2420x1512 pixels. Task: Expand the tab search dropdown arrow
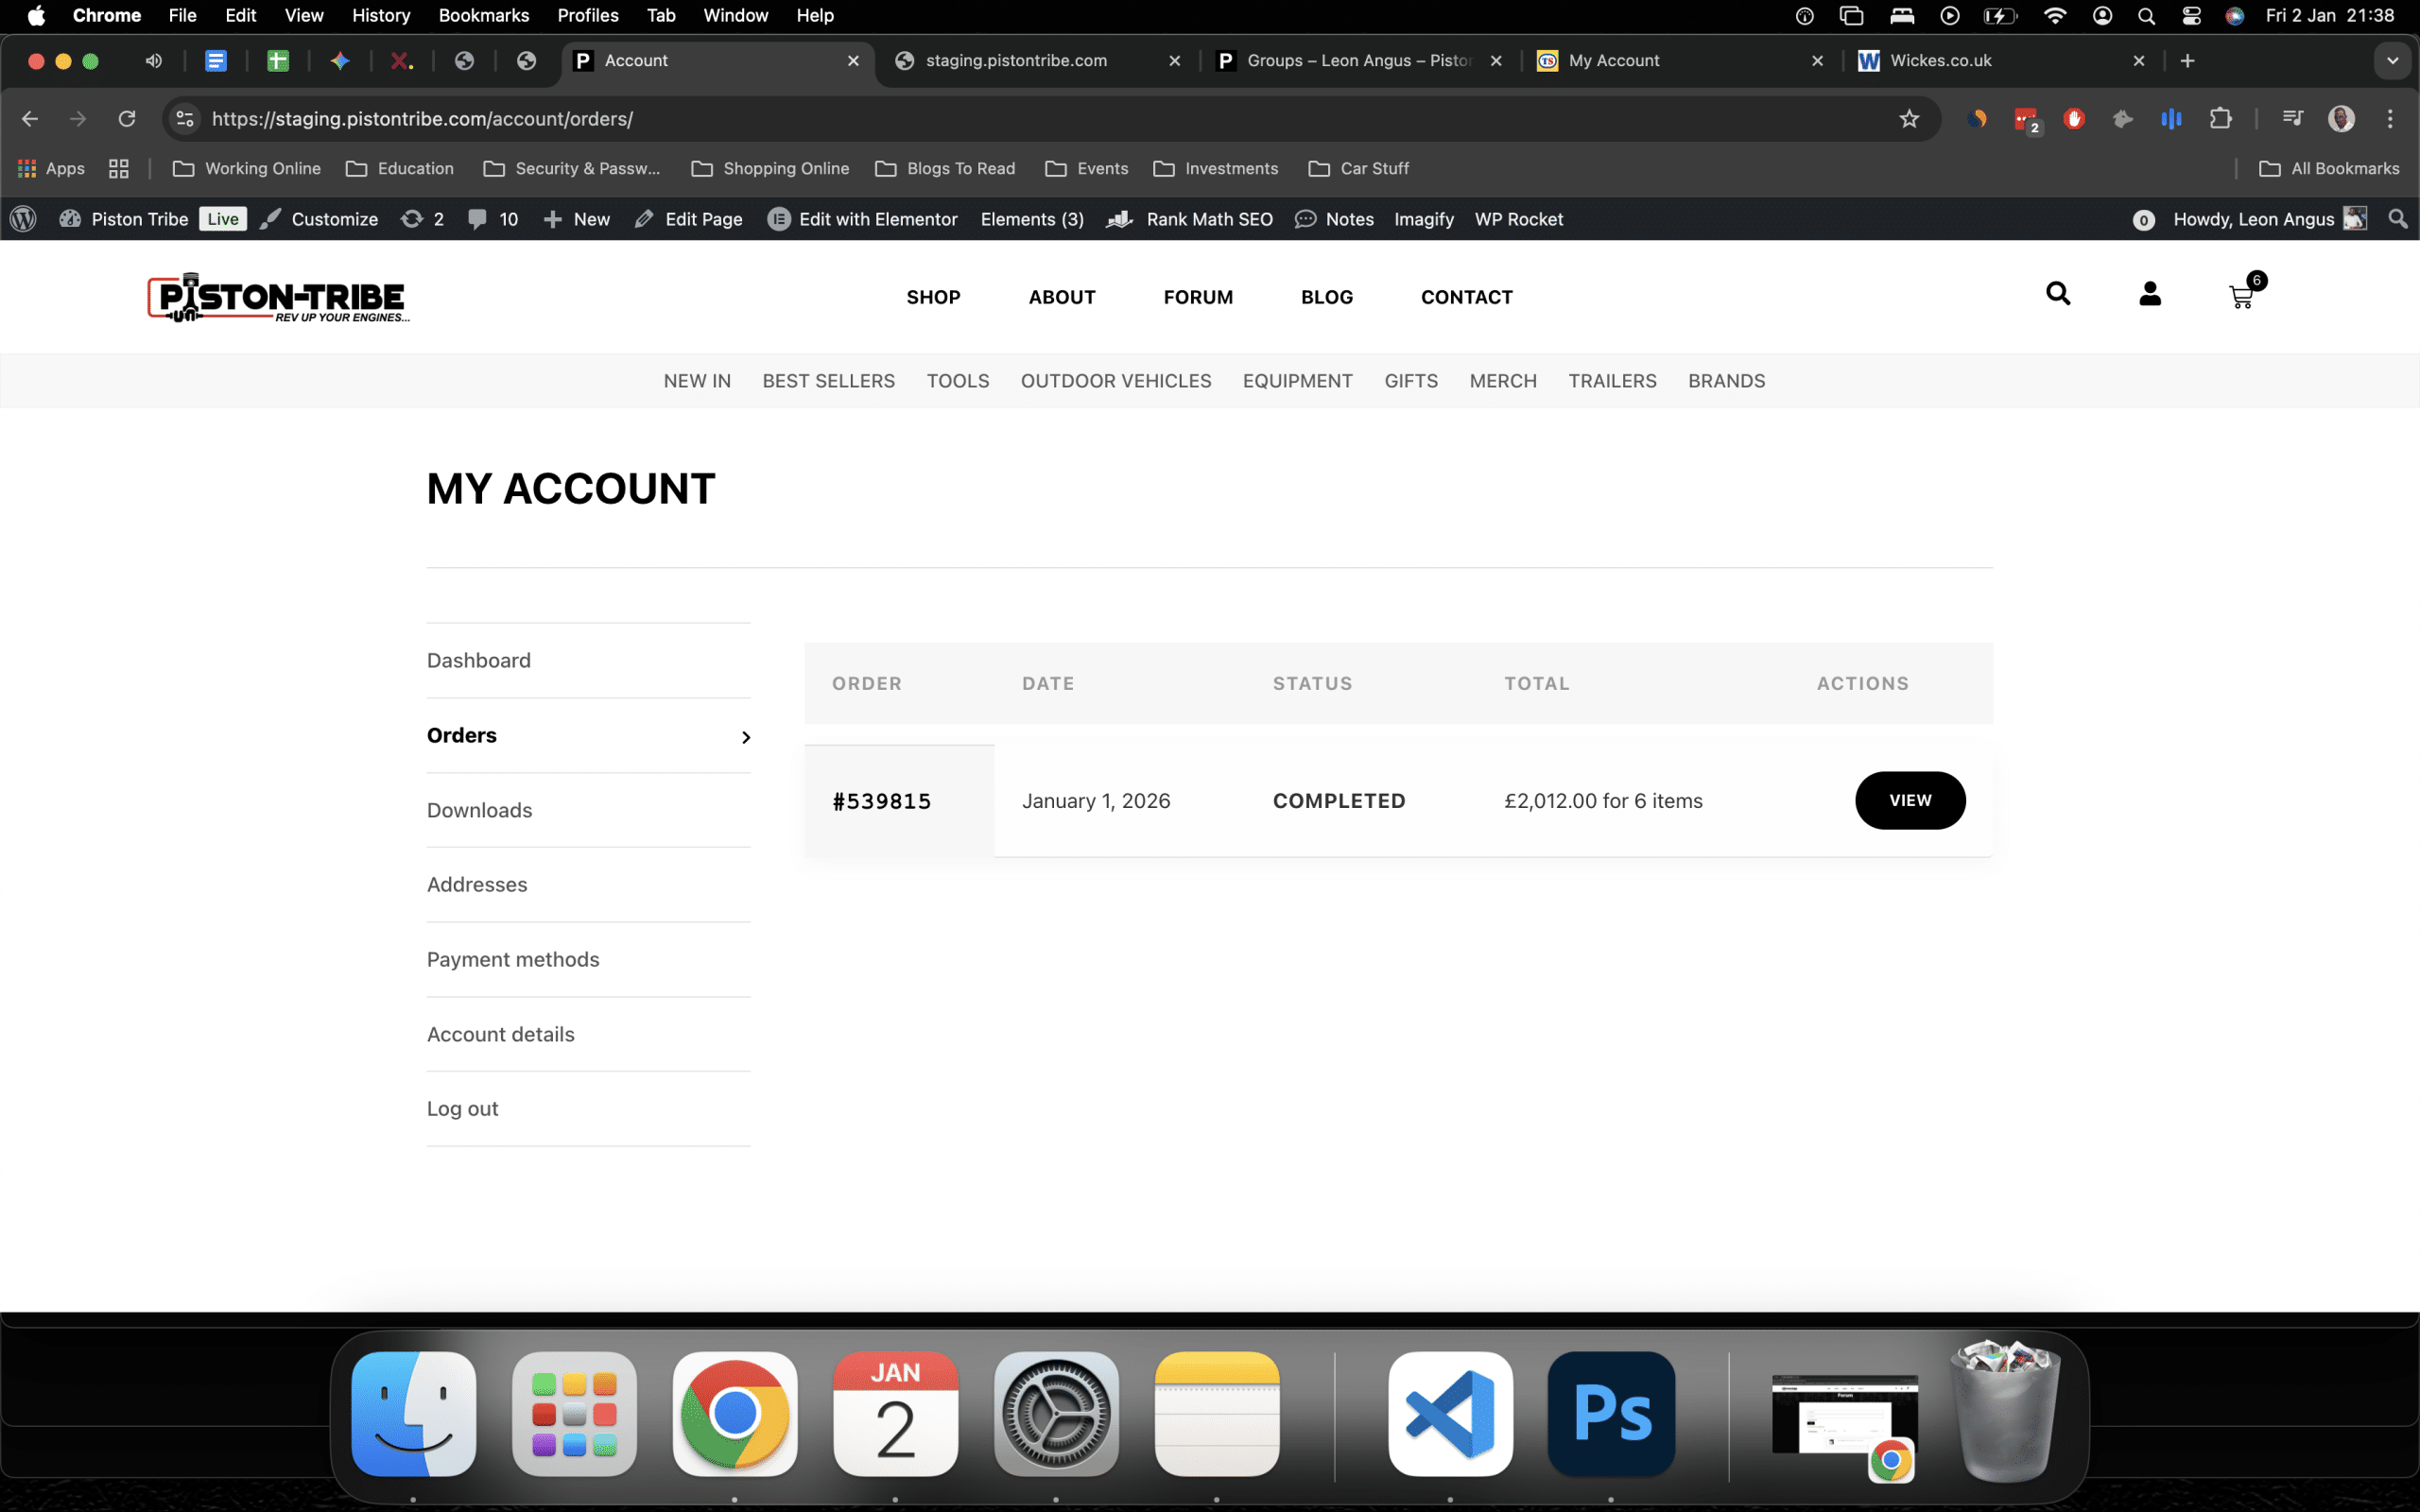tap(2392, 61)
